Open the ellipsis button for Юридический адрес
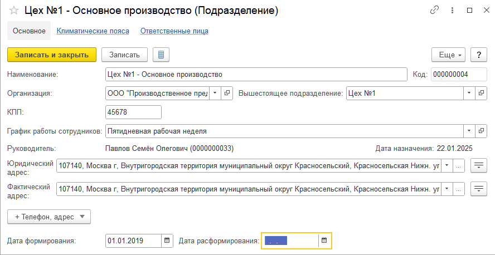This screenshot has width=495, height=255. [x=459, y=166]
